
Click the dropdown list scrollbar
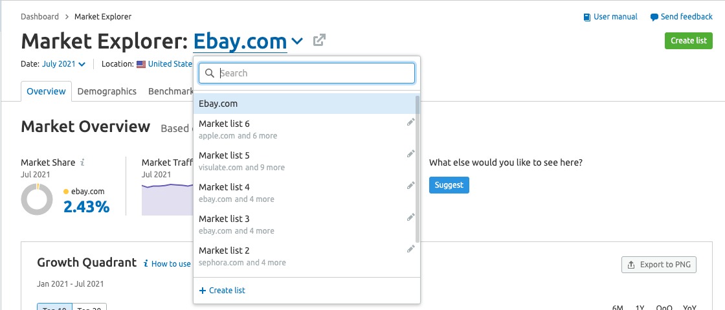click(x=418, y=169)
